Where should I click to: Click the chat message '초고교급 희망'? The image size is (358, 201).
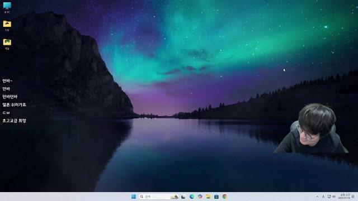pos(15,121)
